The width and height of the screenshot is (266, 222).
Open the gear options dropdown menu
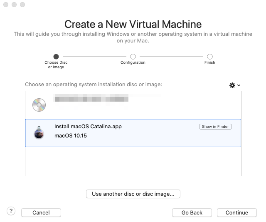click(x=234, y=85)
